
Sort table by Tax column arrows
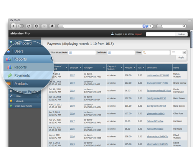144,68
